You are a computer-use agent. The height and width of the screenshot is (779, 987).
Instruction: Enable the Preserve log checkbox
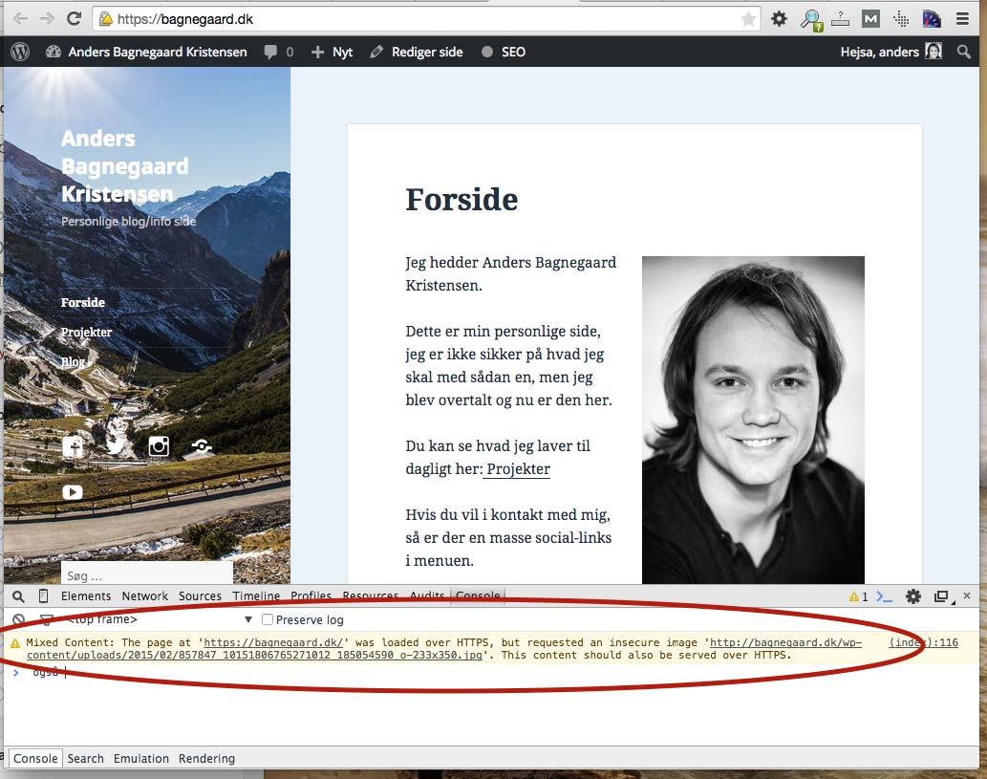point(268,620)
